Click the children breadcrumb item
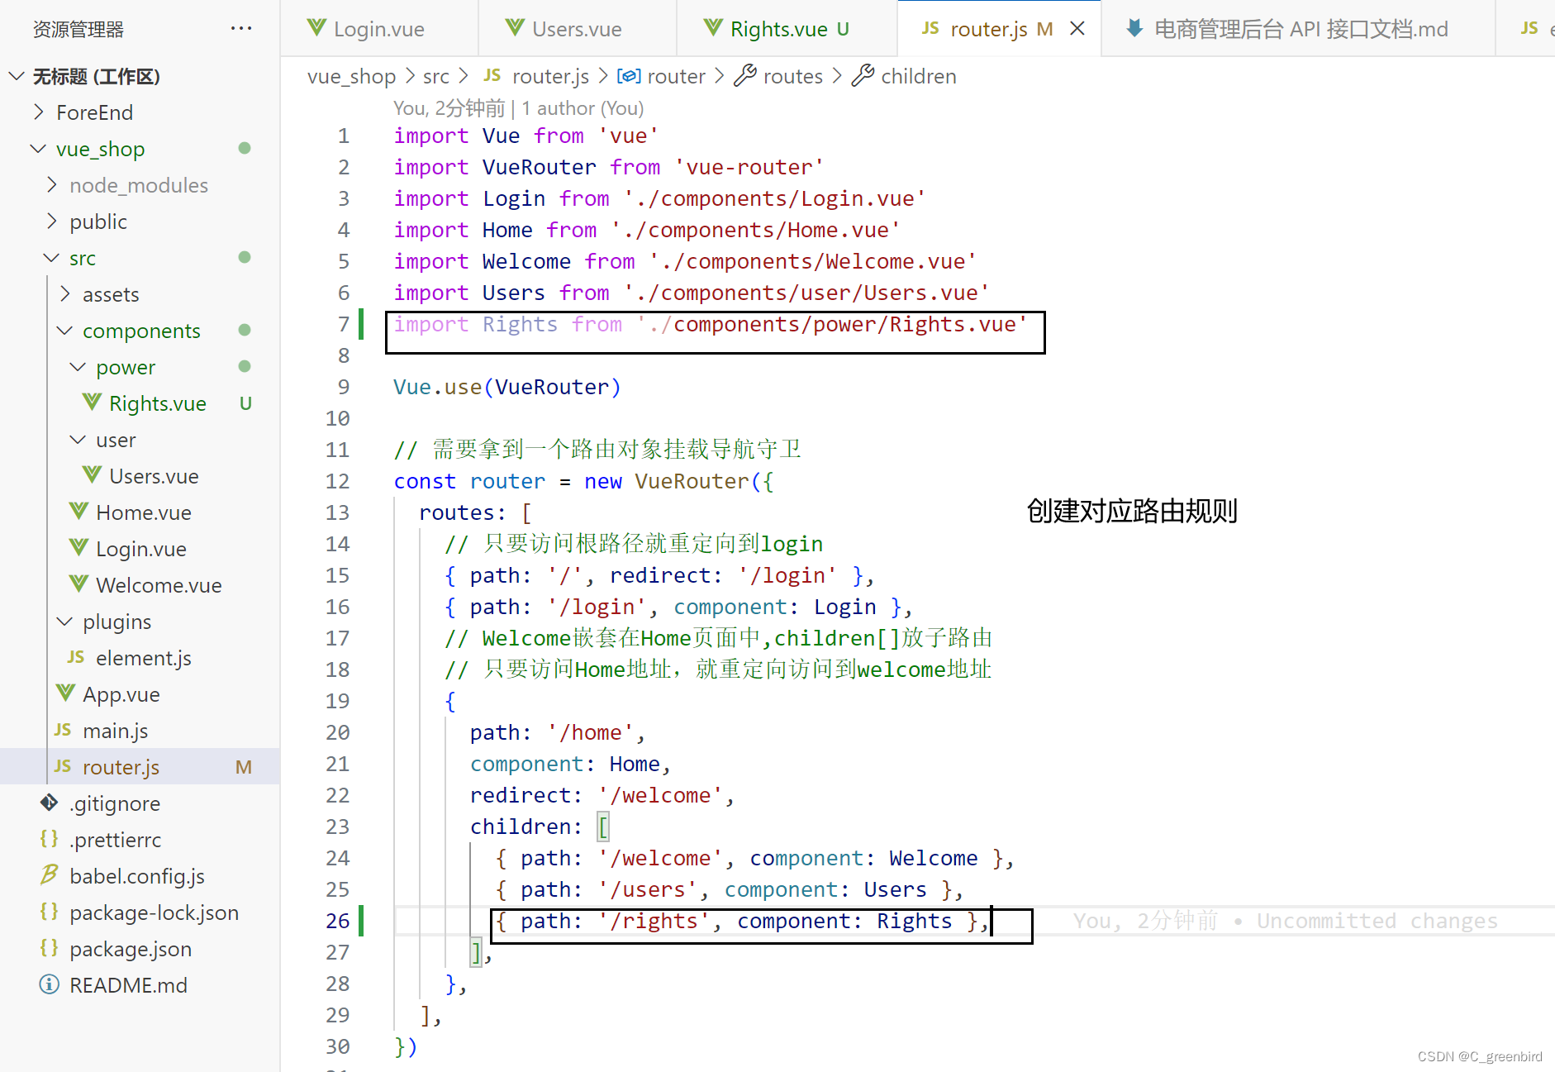 919,77
